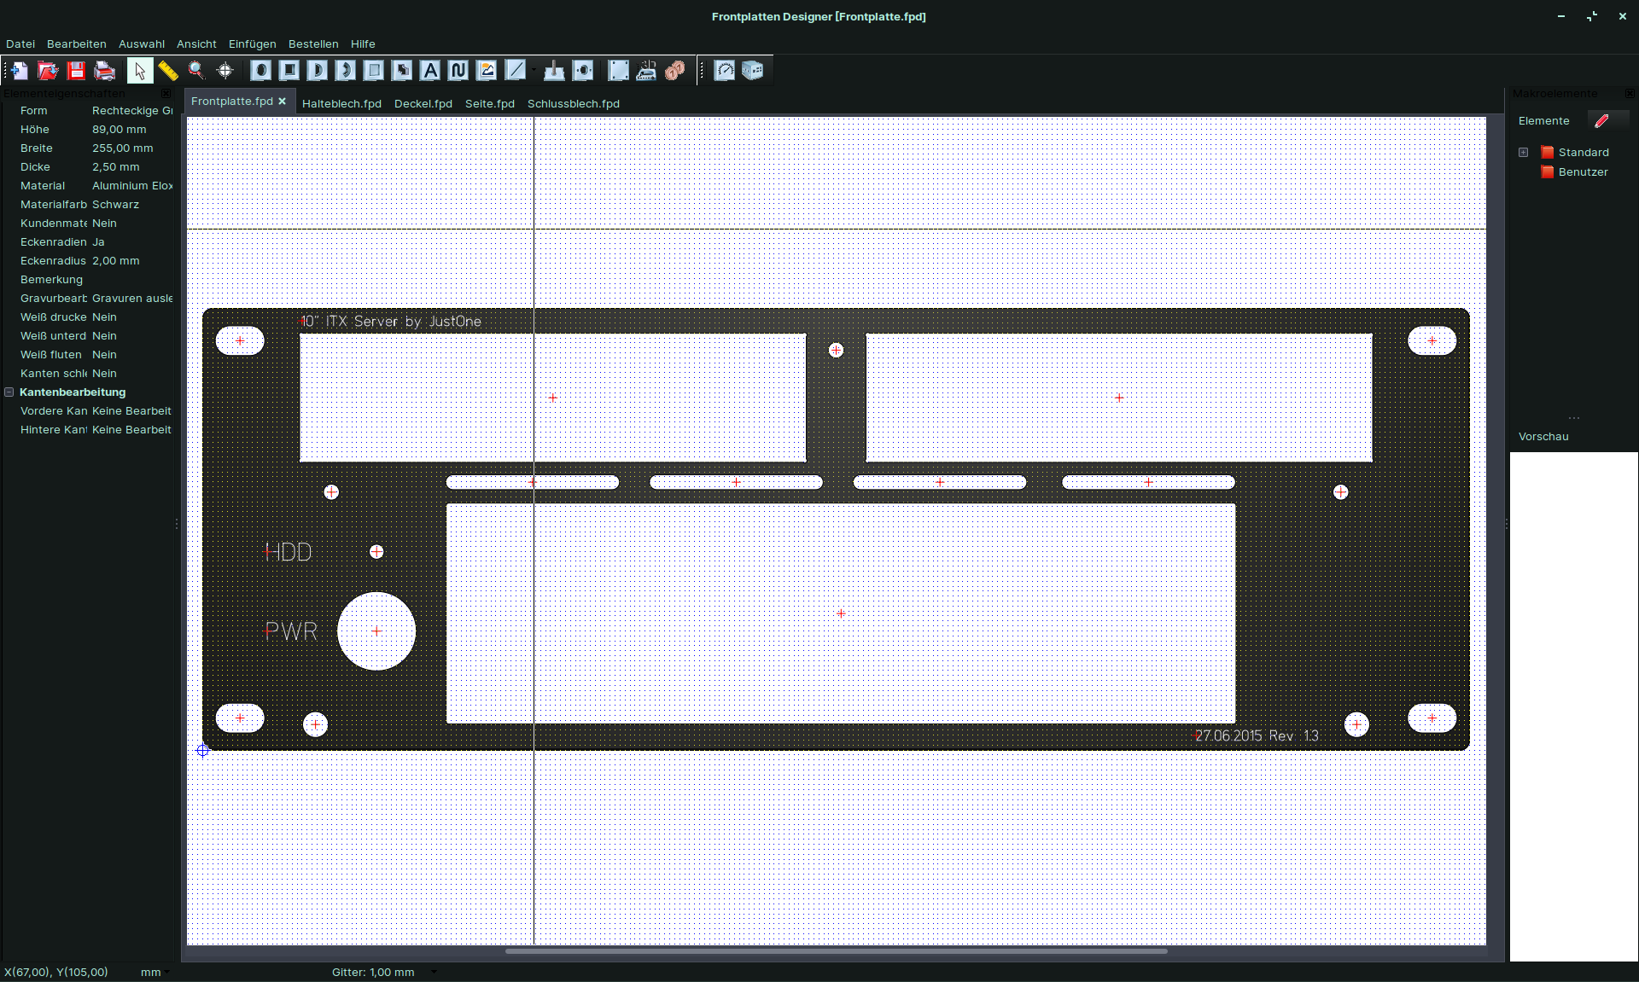Expand the Standard macro folder
Image resolution: width=1639 pixels, height=982 pixels.
pyautogui.click(x=1523, y=153)
